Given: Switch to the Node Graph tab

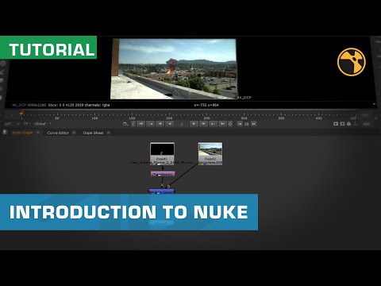Looking at the screenshot, I should tap(23, 133).
